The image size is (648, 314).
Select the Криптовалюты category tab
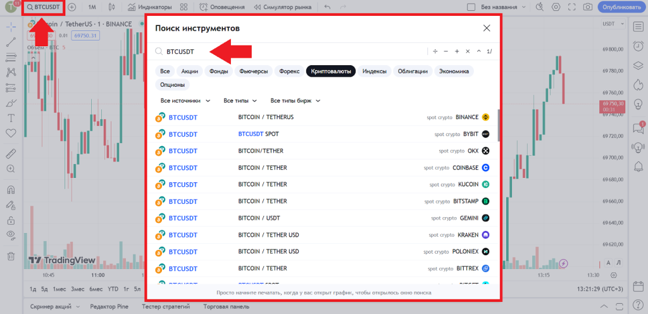point(330,71)
